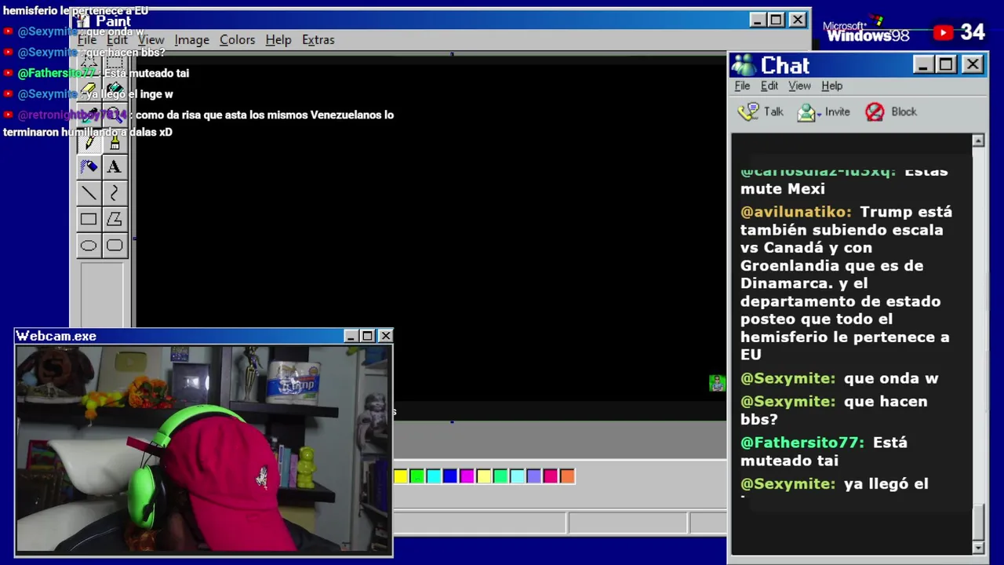This screenshot has height=565, width=1004.
Task: Click the Chat scrollbar down arrow
Action: point(978,547)
